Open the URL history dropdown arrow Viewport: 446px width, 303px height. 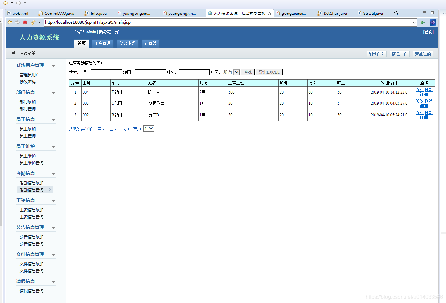click(x=414, y=22)
